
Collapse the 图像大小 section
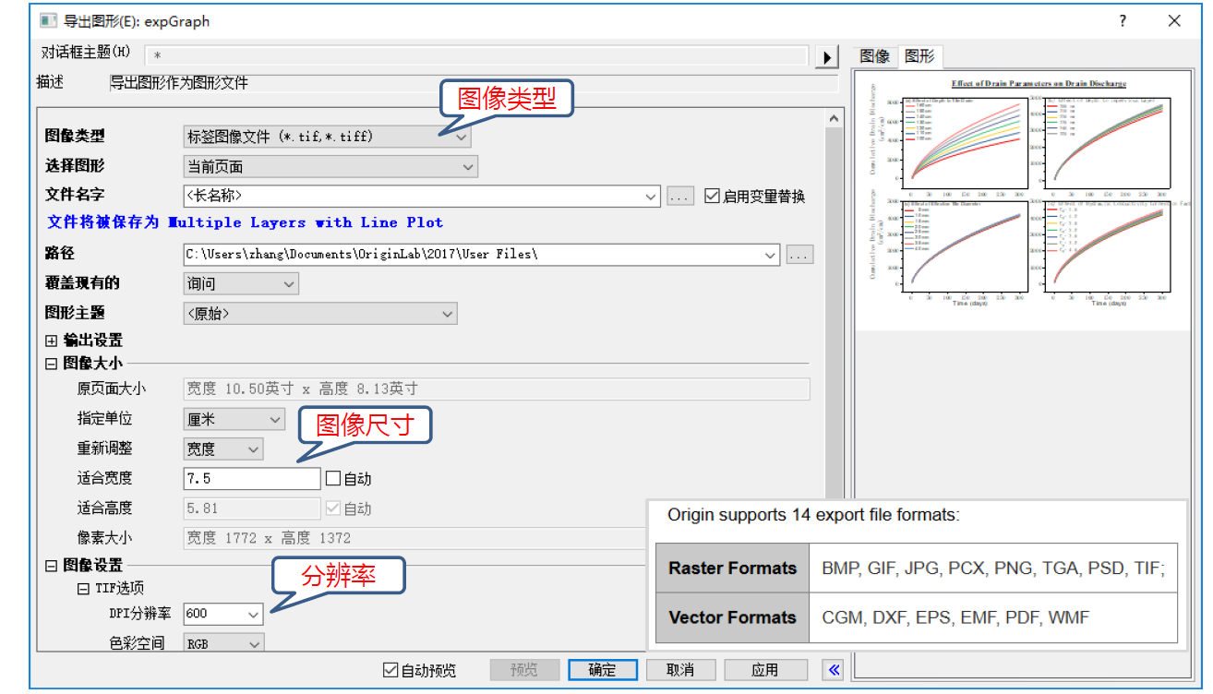tap(52, 365)
